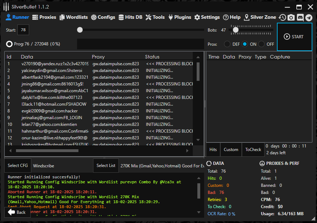
Task: Select the DEF proxy mode radio
Action: [227, 44]
